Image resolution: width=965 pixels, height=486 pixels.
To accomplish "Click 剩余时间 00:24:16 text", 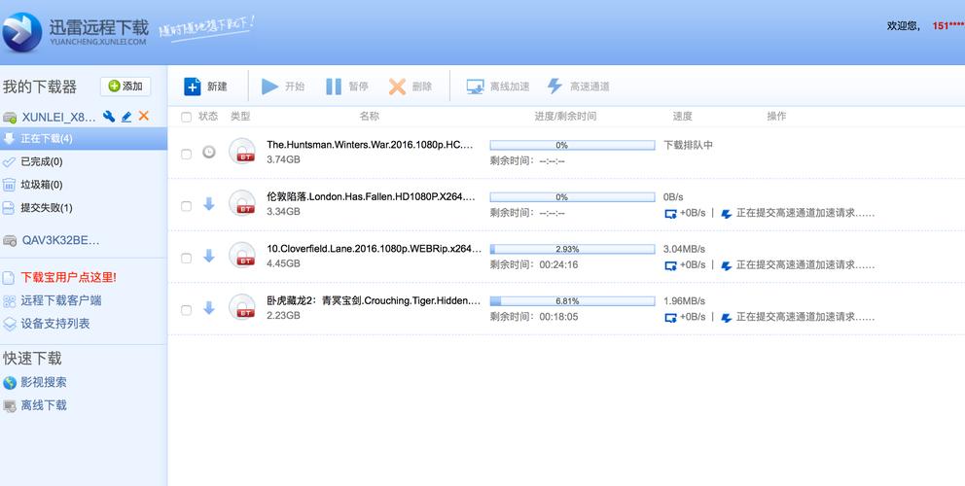I will pyautogui.click(x=534, y=265).
